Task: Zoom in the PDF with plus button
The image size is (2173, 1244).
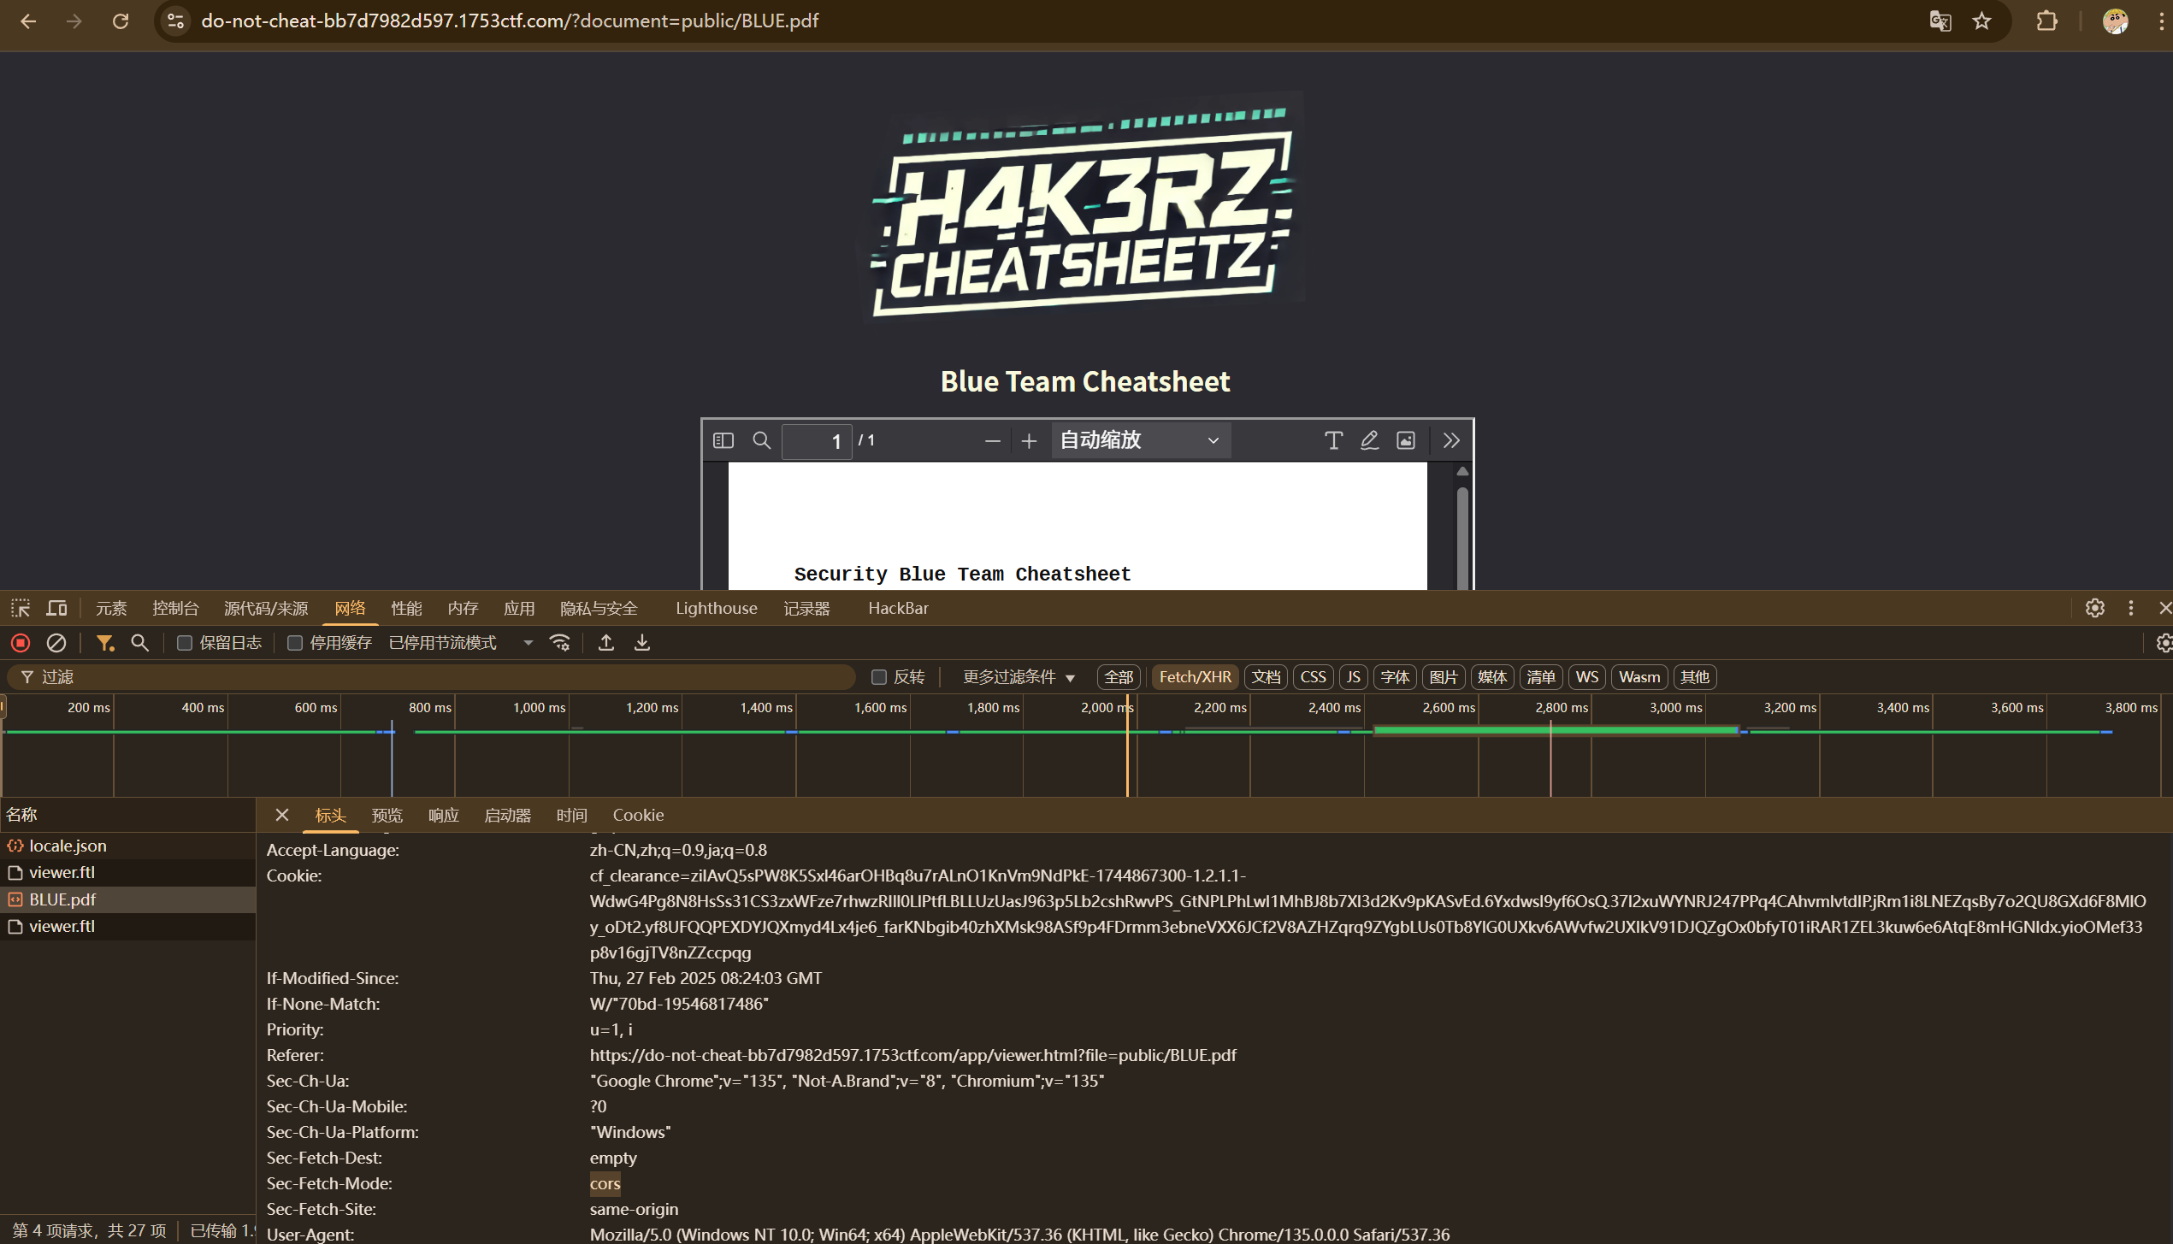Action: pyautogui.click(x=1029, y=441)
